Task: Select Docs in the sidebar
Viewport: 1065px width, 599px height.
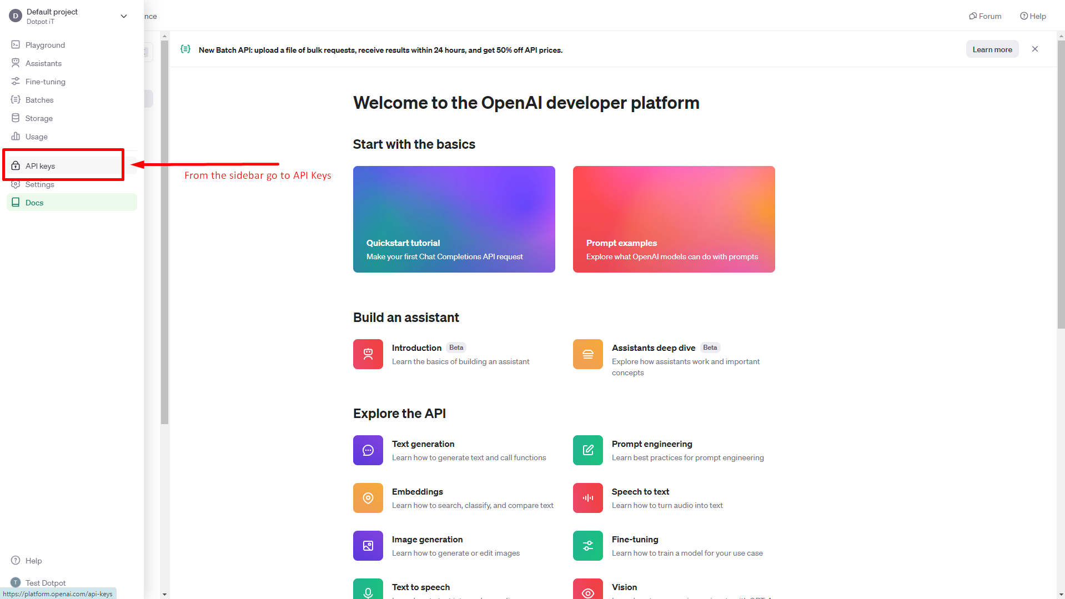Action: click(72, 202)
